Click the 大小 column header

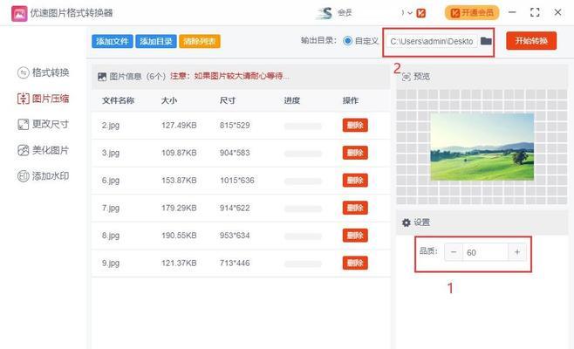point(169,100)
